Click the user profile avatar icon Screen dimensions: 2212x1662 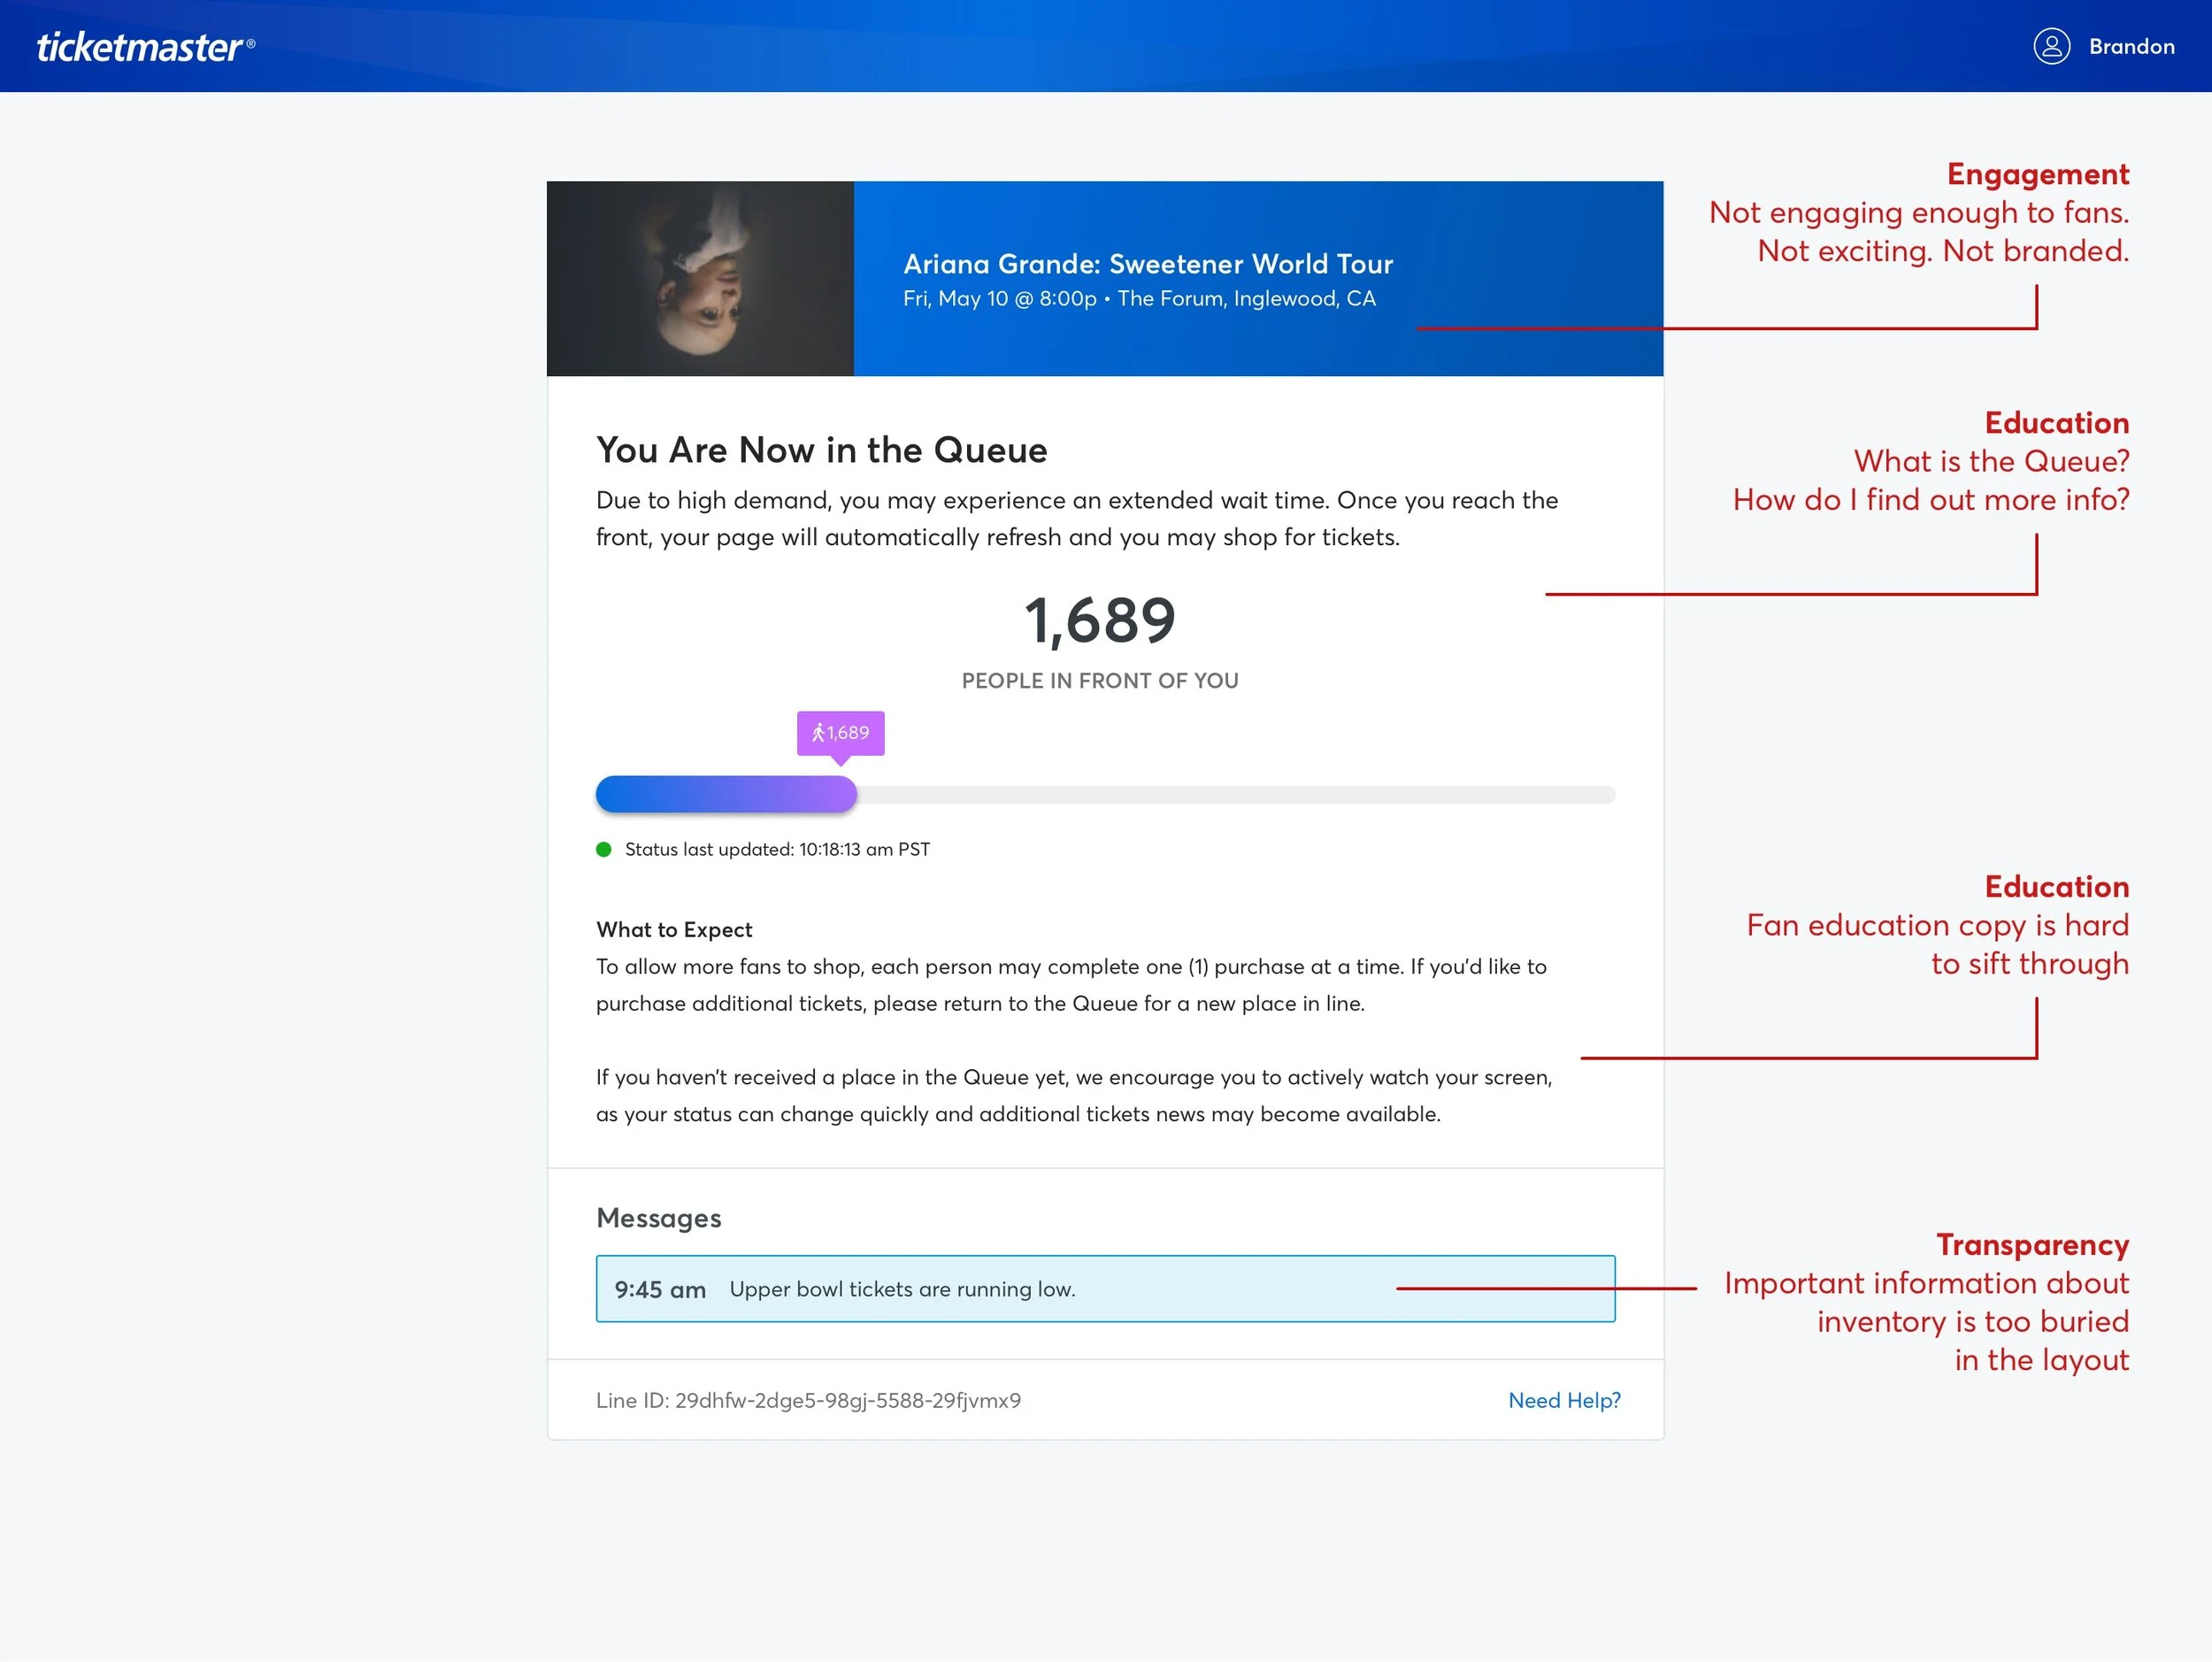pos(2051,47)
